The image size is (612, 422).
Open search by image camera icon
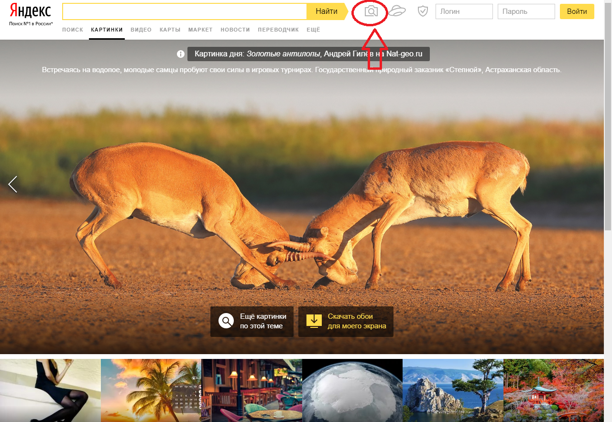(x=371, y=11)
